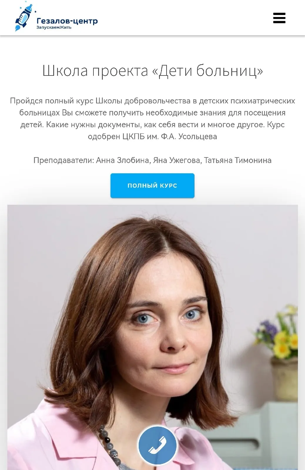Click the «Преподаватели:» label
The width and height of the screenshot is (305, 470).
[64, 160]
